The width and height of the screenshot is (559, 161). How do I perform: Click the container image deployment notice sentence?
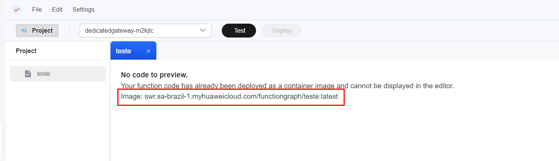(287, 86)
